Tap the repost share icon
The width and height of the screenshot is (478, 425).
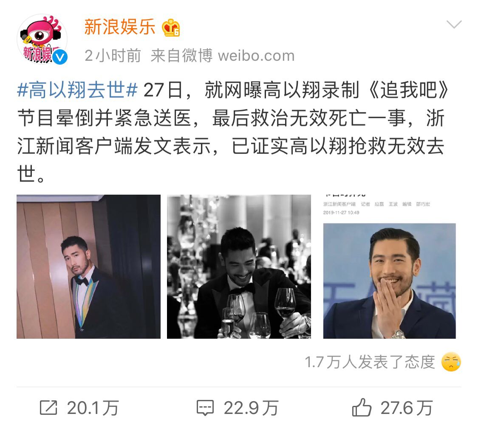tap(48, 408)
